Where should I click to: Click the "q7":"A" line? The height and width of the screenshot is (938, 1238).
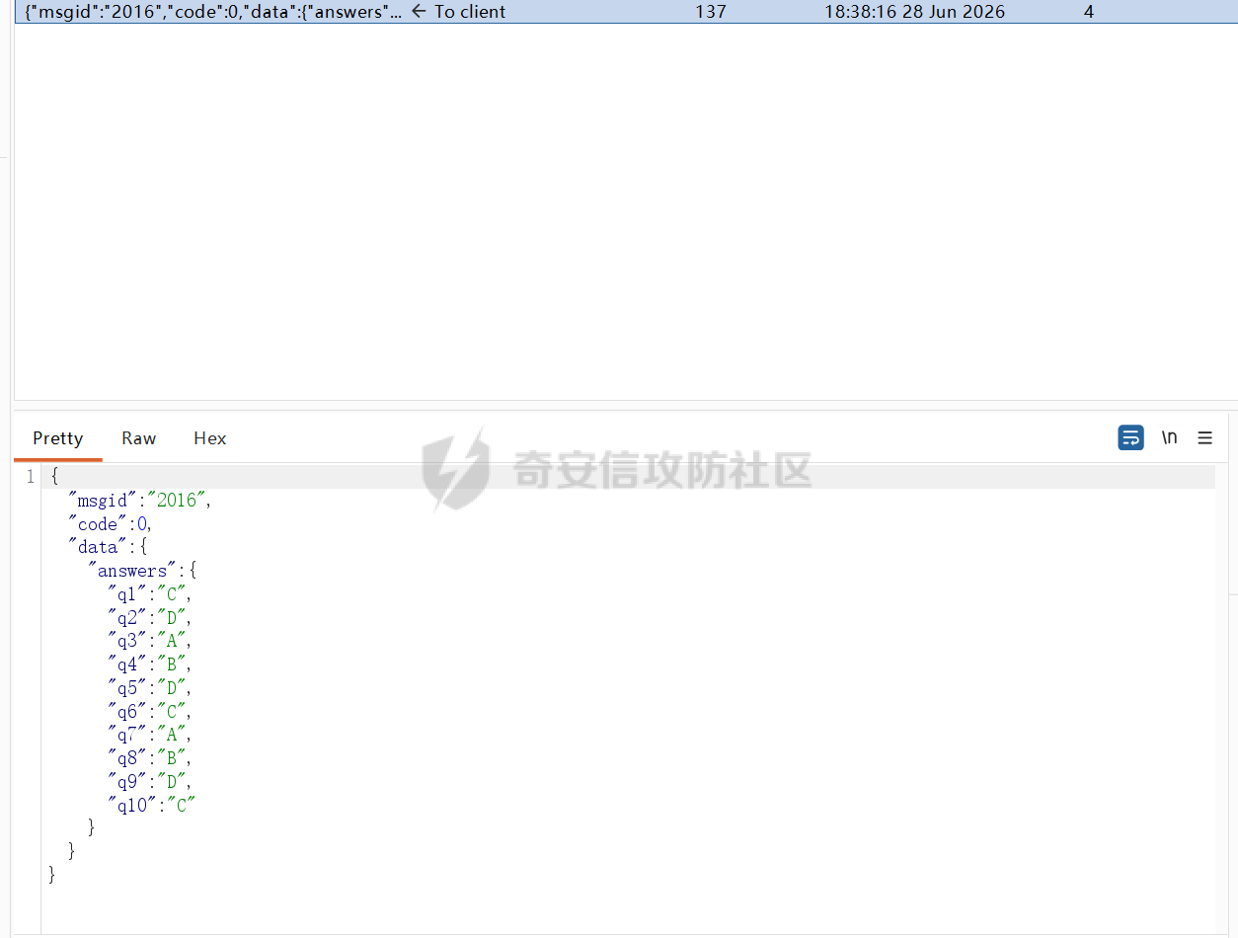149,735
